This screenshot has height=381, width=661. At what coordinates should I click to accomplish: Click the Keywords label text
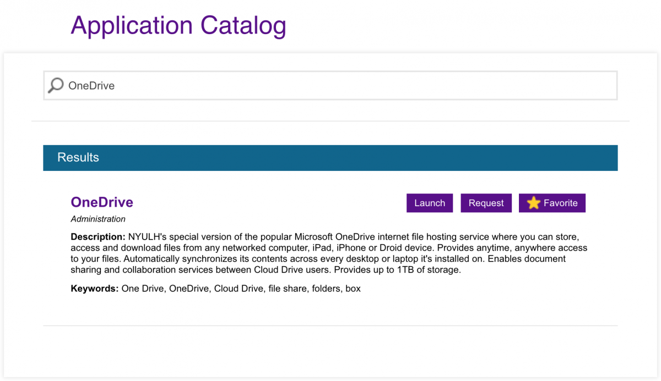click(95, 288)
